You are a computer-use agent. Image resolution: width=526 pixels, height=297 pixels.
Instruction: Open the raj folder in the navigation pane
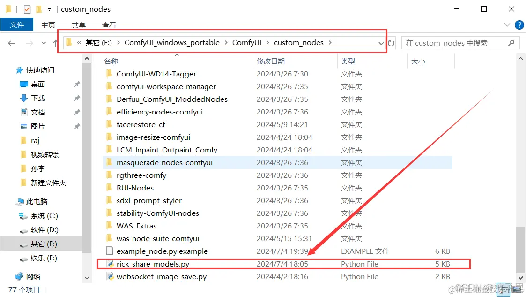[x=35, y=140]
